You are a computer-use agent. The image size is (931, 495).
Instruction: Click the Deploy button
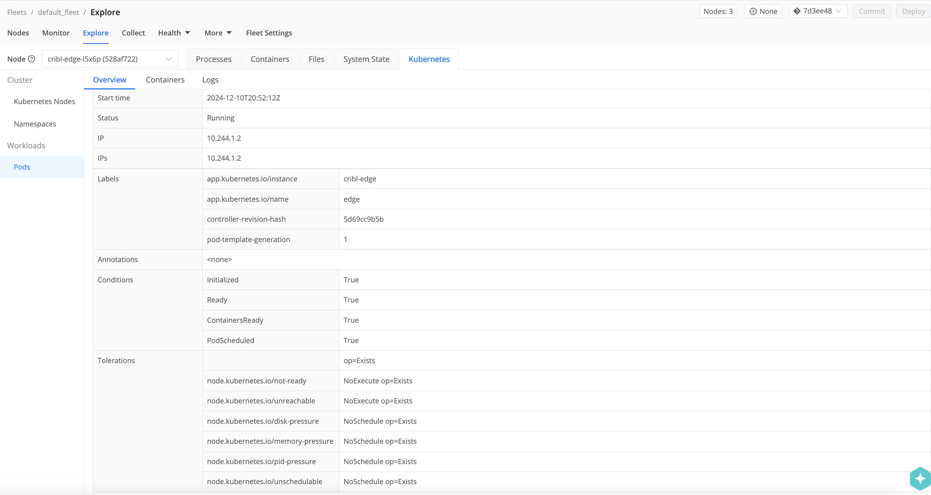pyautogui.click(x=913, y=11)
